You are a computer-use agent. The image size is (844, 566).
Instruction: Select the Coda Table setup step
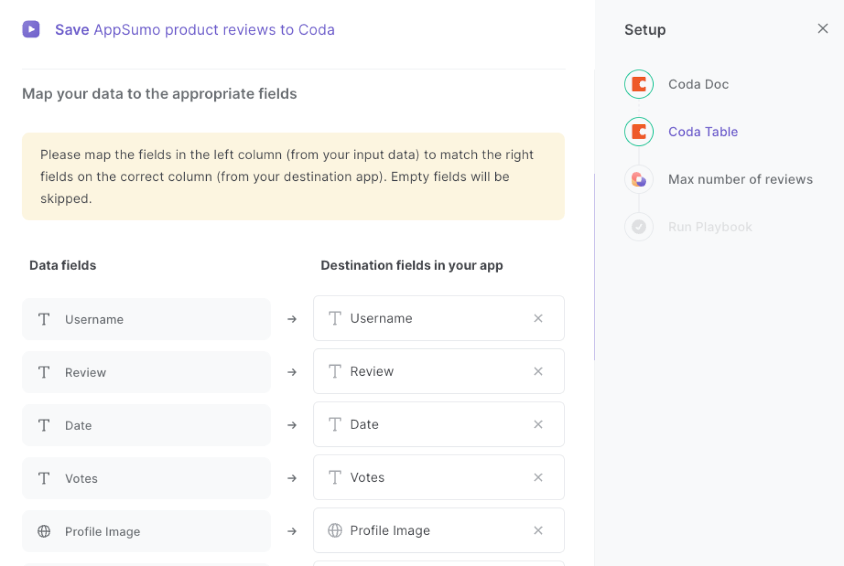coord(703,132)
